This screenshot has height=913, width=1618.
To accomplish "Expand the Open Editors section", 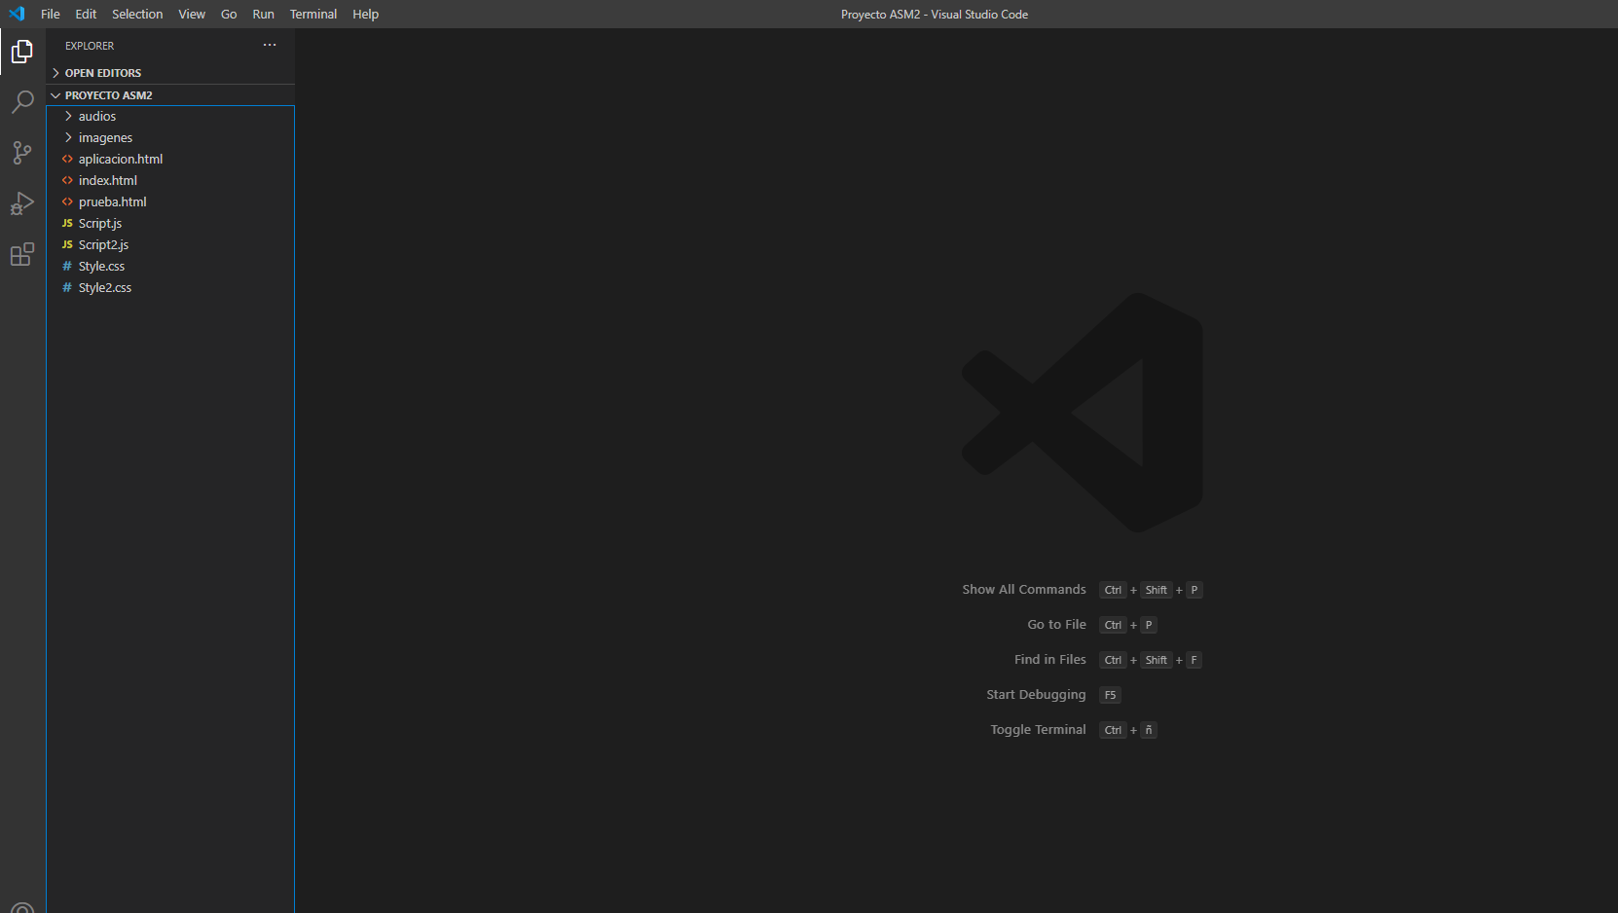I will pos(170,73).
